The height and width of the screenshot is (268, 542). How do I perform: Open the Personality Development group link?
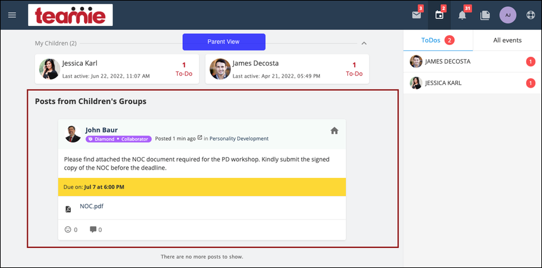click(239, 139)
